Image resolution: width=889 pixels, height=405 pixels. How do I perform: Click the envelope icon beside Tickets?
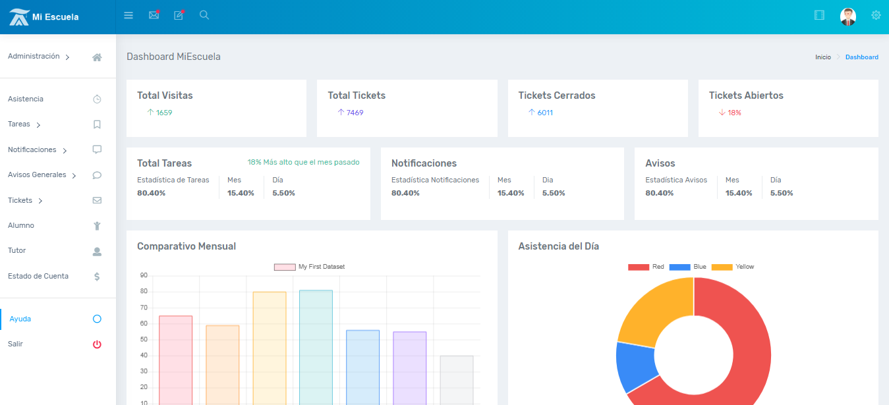(97, 200)
